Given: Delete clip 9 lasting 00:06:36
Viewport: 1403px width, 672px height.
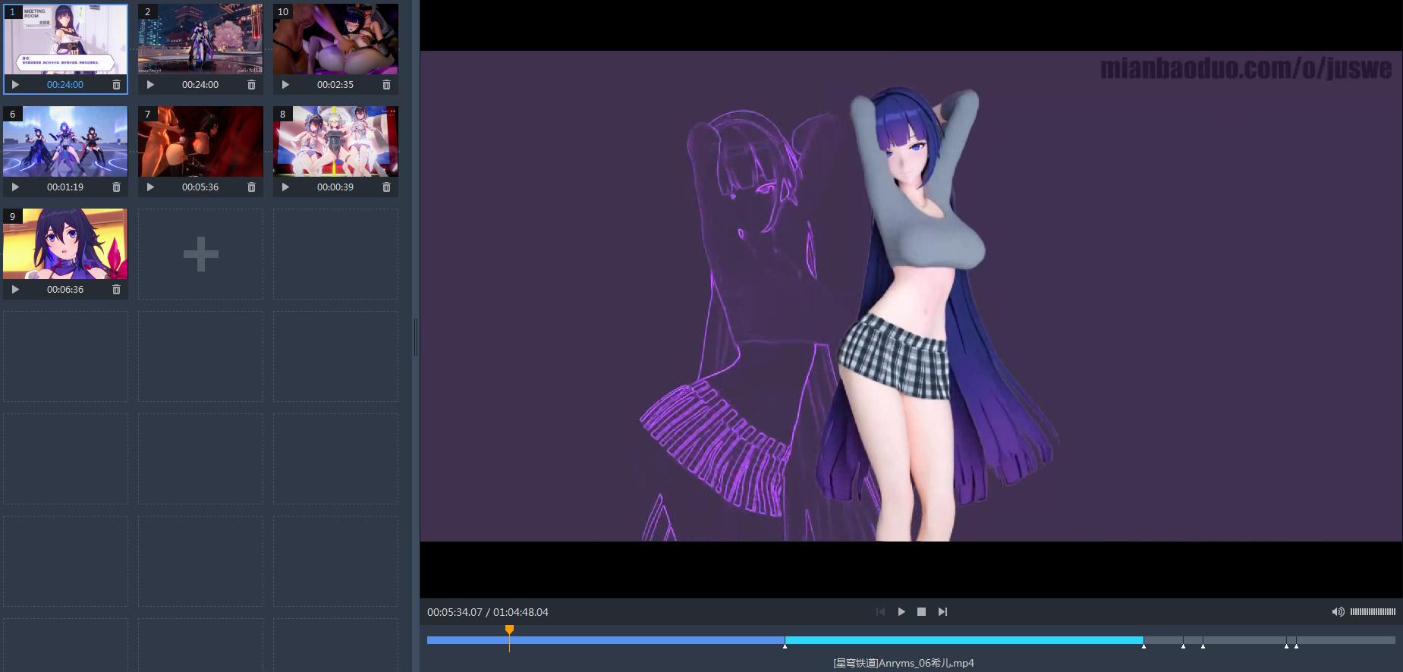Looking at the screenshot, I should click(x=116, y=290).
